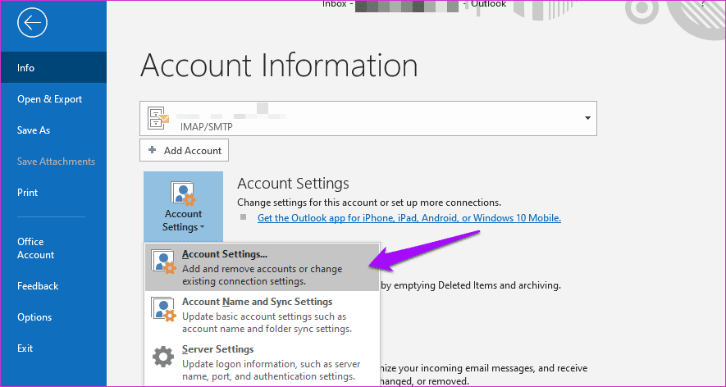726x387 pixels.
Task: Click the back arrow circle icon
Action: pyautogui.click(x=32, y=23)
